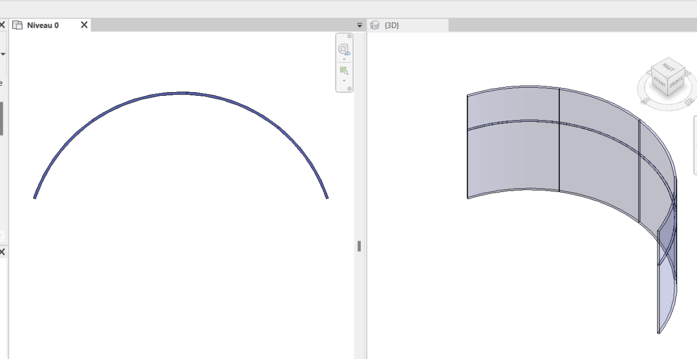
Task: Click the ViewCube compass upper-right rotation arrow
Action: coord(688,72)
